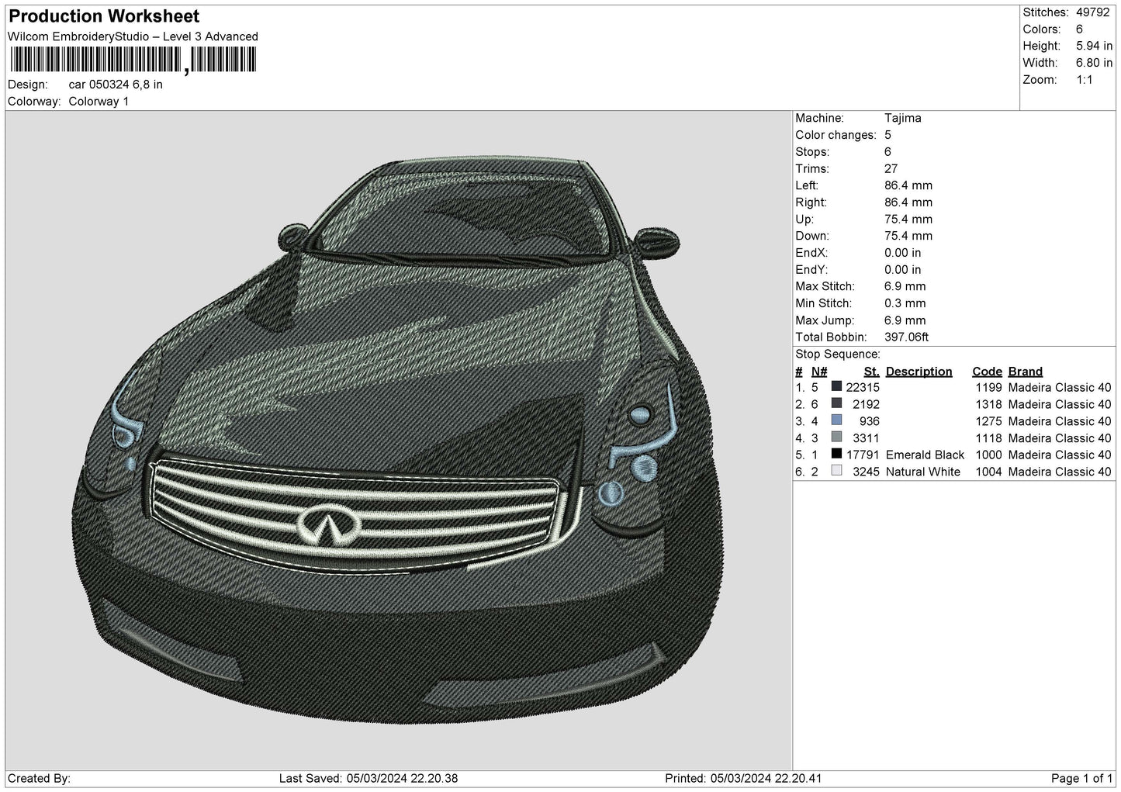Click the width value '6.80 in'
The width and height of the screenshot is (1121, 792).
[x=1094, y=63]
